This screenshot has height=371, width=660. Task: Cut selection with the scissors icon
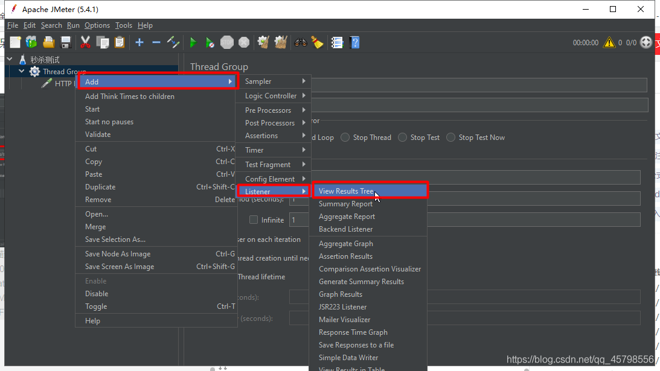click(x=86, y=42)
